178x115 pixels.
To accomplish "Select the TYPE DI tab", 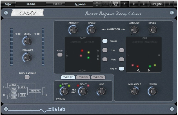I will pyautogui.click(x=83, y=77).
